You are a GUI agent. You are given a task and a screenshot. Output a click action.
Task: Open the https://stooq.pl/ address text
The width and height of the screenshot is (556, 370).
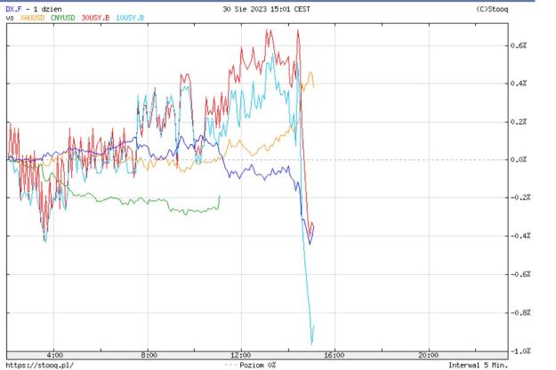40,365
